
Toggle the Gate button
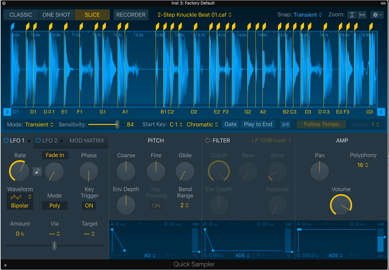pos(230,124)
